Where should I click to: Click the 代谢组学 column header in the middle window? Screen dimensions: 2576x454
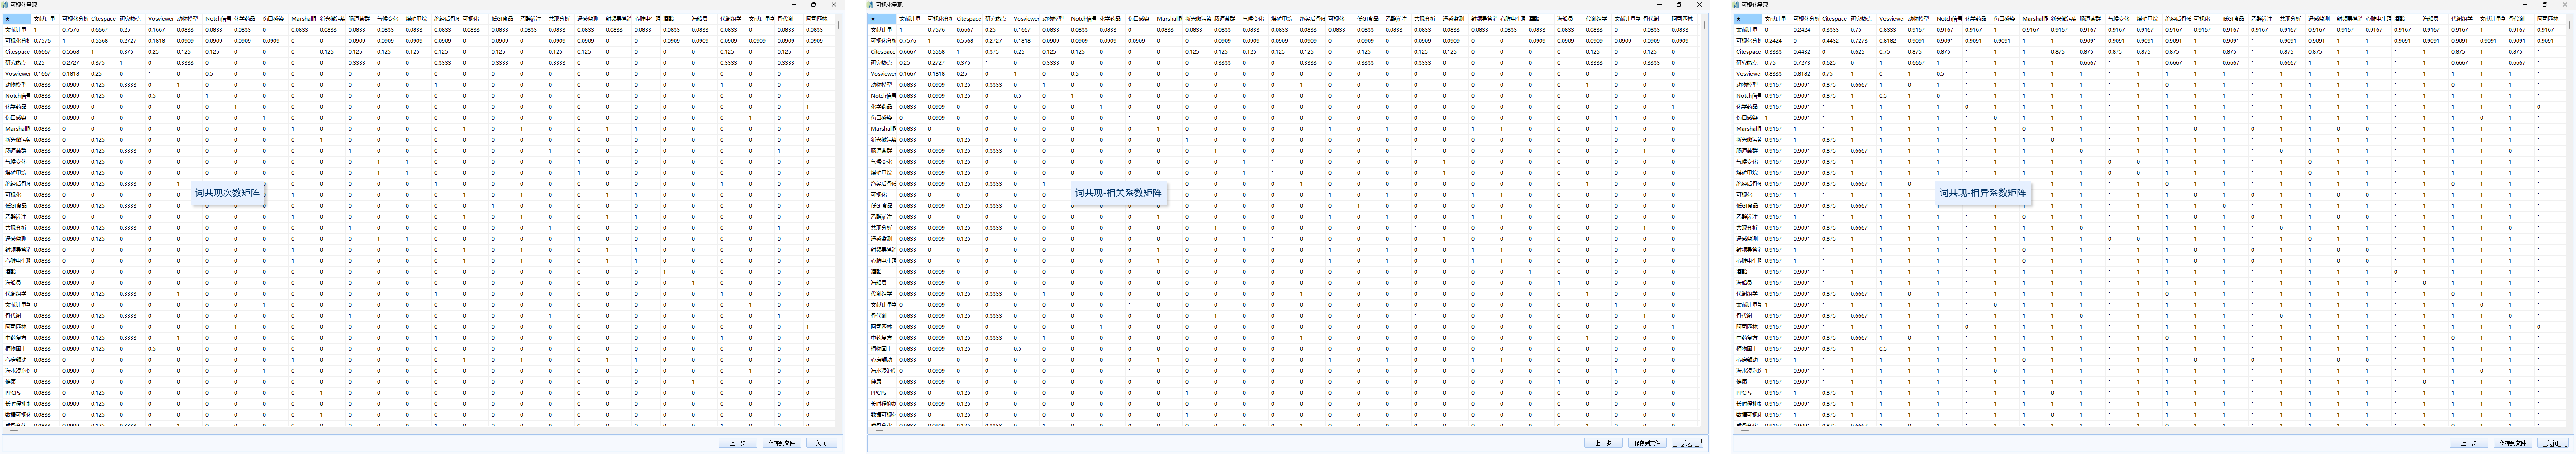1597,19
